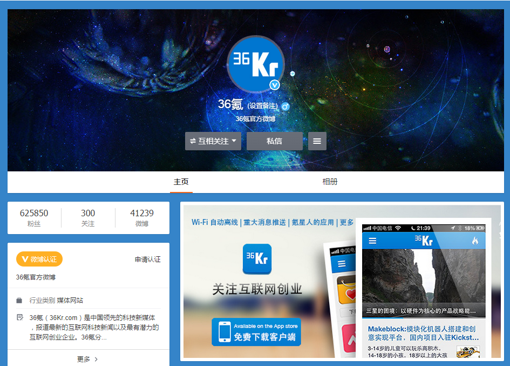Click the 免费下载客户端 App Store button

pyautogui.click(x=256, y=332)
